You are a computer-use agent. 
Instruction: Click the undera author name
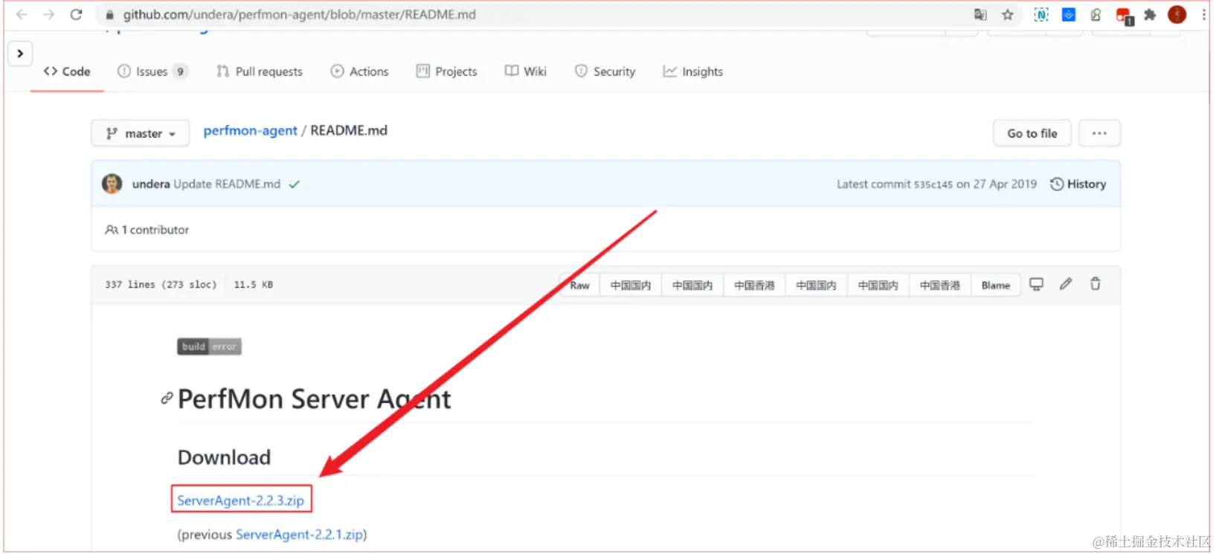click(x=151, y=184)
